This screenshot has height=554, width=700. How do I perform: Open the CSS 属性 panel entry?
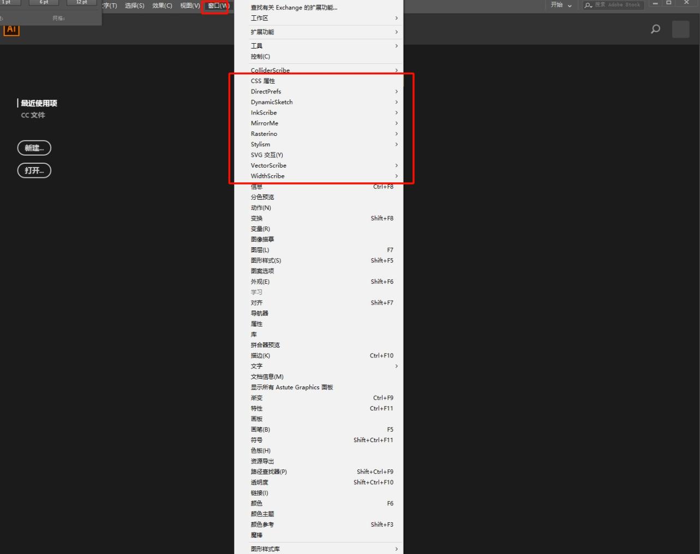(x=263, y=81)
